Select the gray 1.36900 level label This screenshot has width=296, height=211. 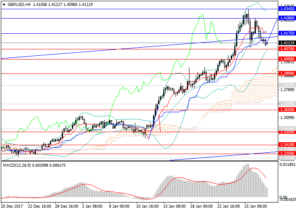click(286, 103)
